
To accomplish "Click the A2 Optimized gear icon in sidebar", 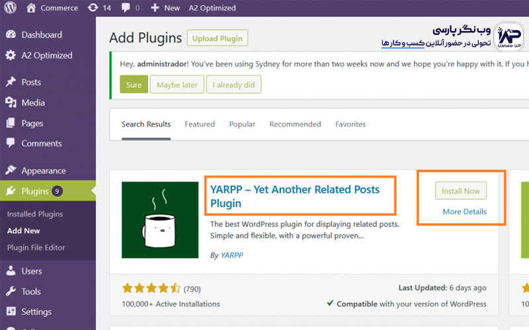I will pos(11,55).
